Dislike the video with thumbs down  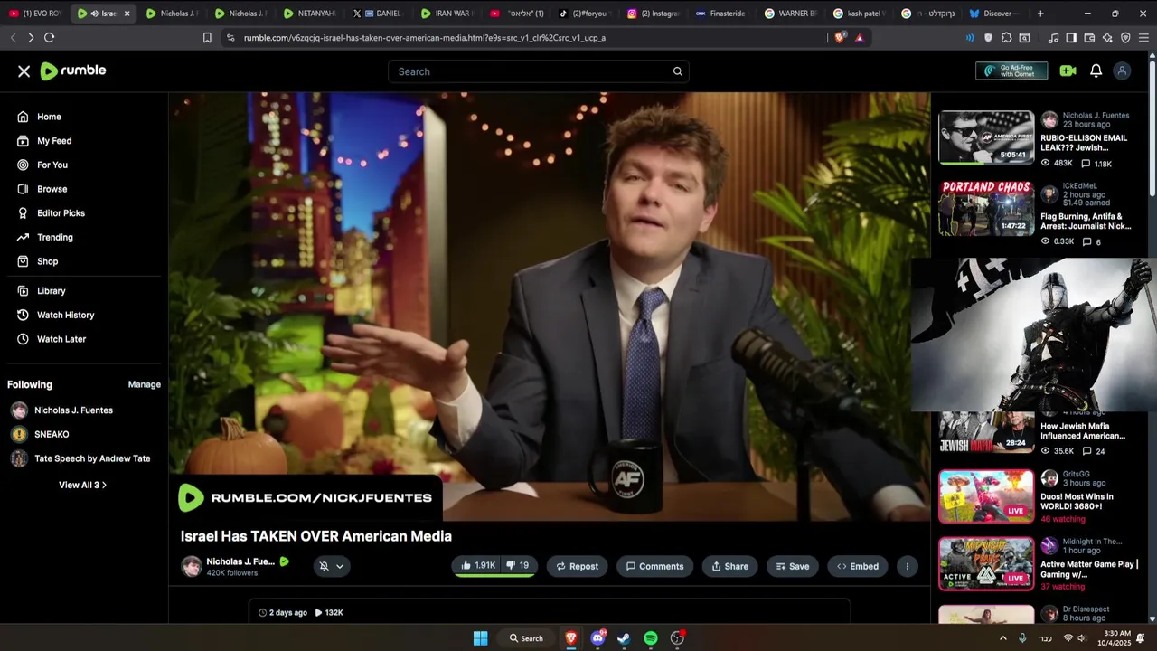pos(517,566)
